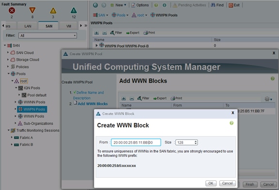Viewport: 279px width, 190px height.
Task: Click Print in the WWPN Pools toolbar
Action: tap(149, 33)
